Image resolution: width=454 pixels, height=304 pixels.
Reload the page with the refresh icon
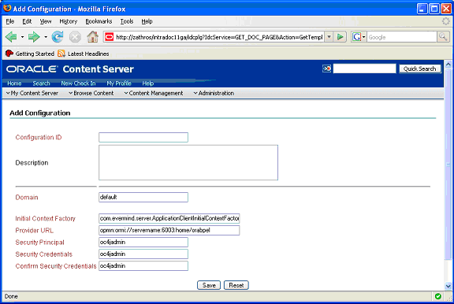coord(58,37)
